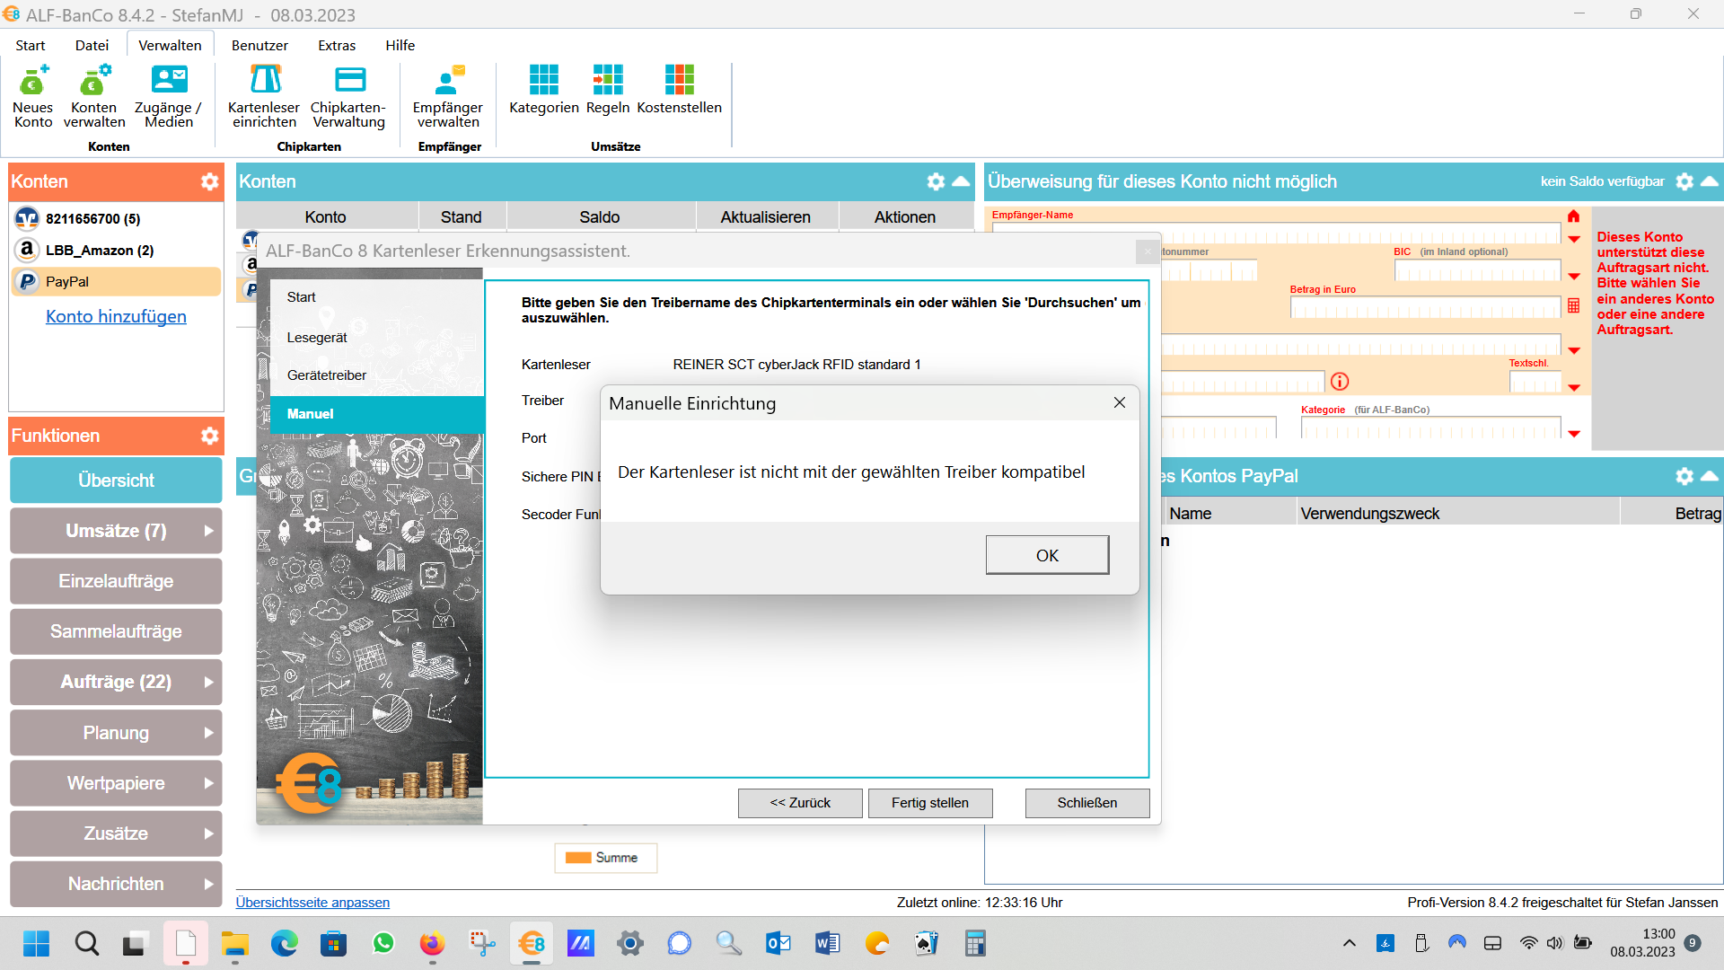Open Chipkarten-Verwaltung ribbon icon
1724x970 pixels.
click(348, 96)
